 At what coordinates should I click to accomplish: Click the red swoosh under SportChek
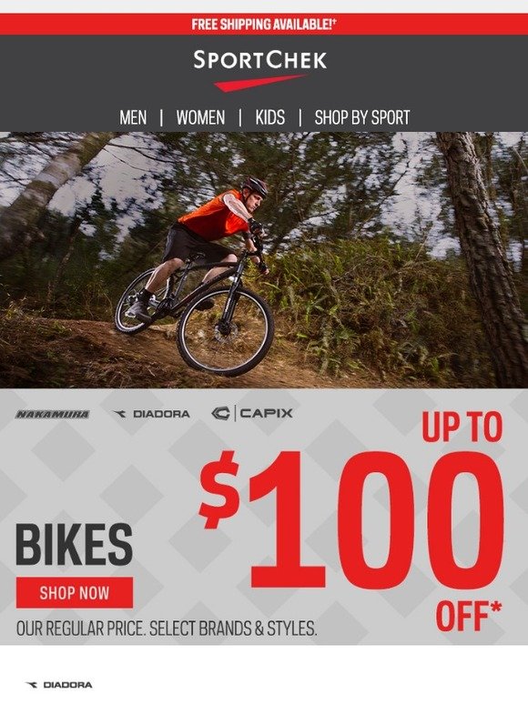259,83
